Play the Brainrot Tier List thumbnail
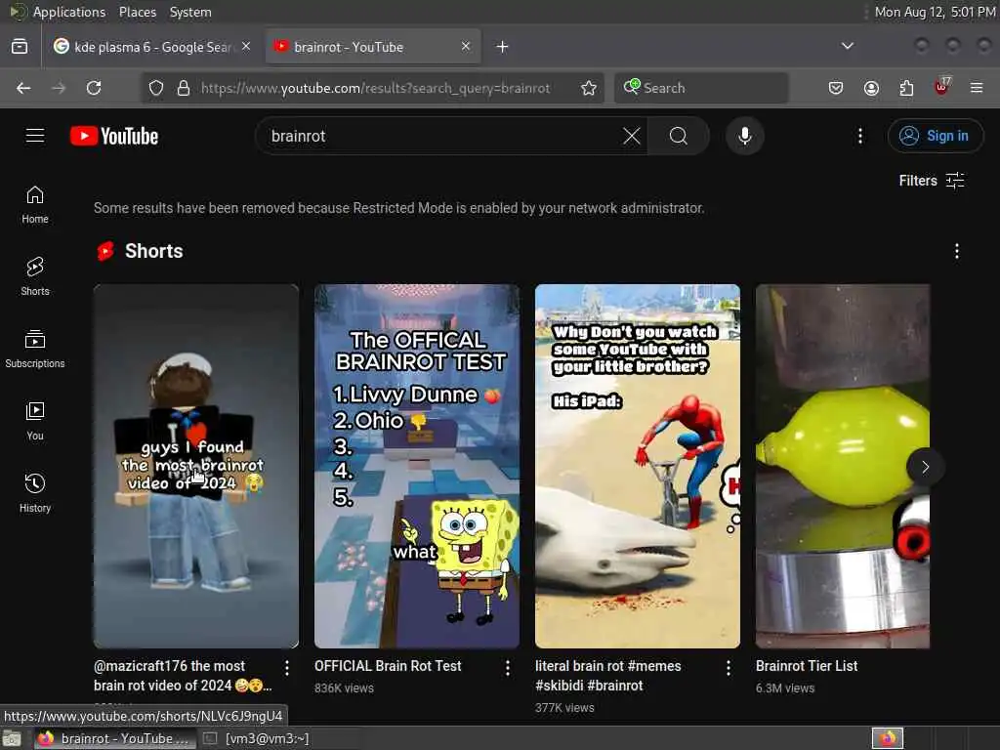Screen dimensions: 1000x750 pos(843,466)
